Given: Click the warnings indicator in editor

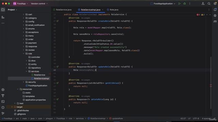Looking at the screenshot, I should pos(203,15).
